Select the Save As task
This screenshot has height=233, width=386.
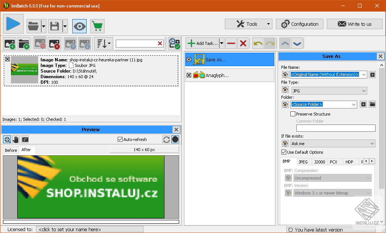coord(230,59)
